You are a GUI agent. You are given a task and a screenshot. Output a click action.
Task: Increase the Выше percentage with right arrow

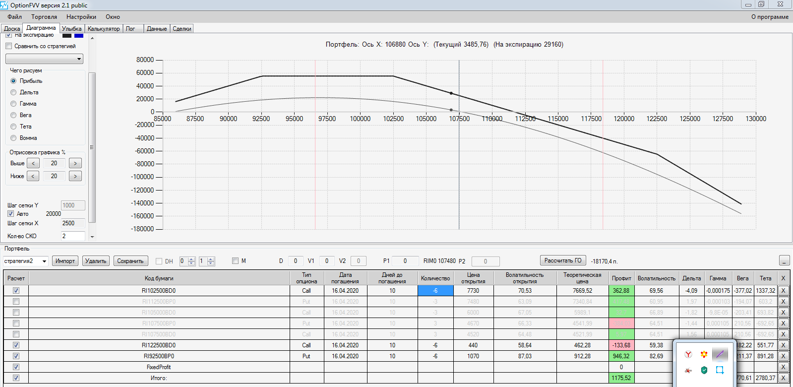pyautogui.click(x=75, y=163)
